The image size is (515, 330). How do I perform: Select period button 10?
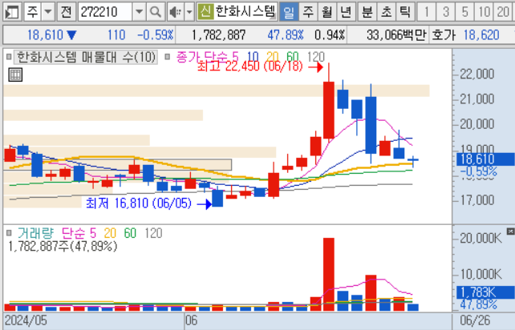pos(485,12)
